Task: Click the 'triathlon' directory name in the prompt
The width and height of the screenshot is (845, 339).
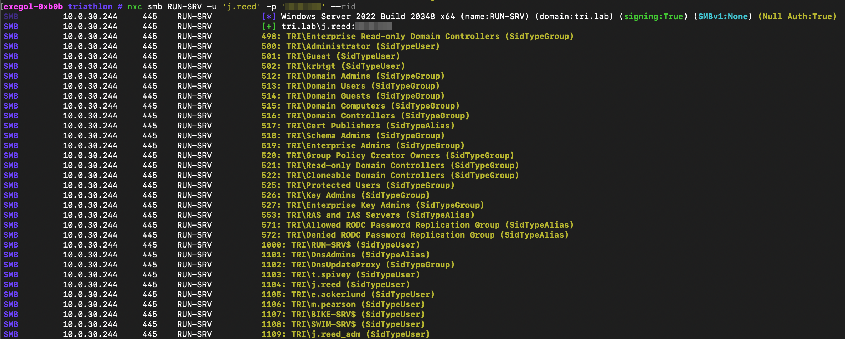Action: coord(90,7)
